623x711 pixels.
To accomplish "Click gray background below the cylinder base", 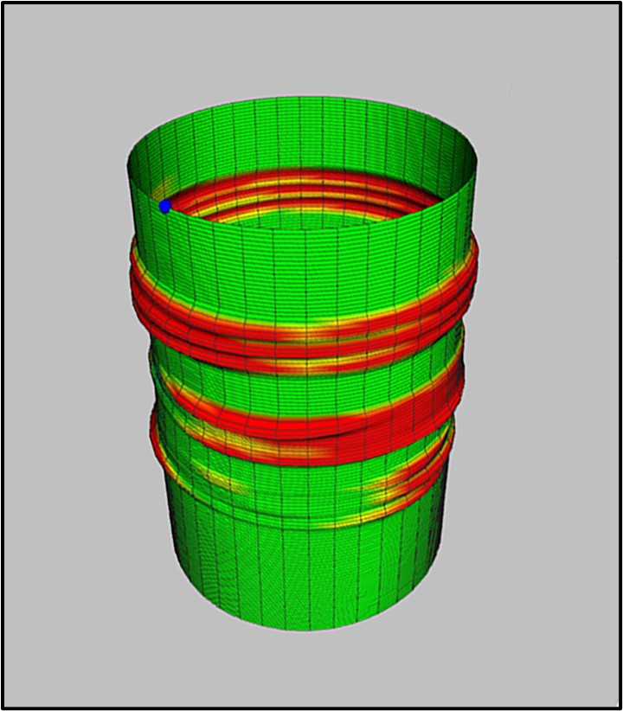I will (x=303, y=670).
